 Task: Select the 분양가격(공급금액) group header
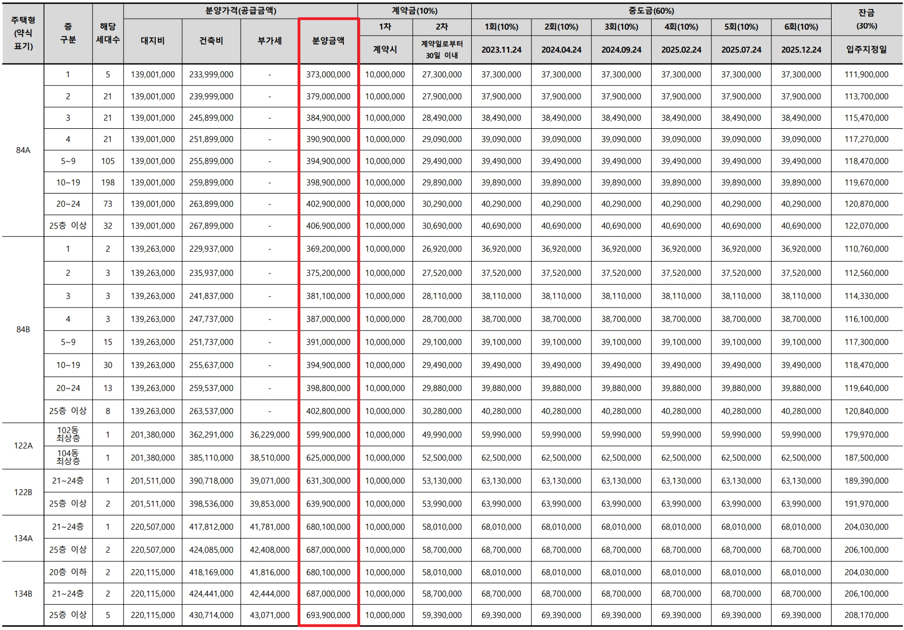coord(240,11)
